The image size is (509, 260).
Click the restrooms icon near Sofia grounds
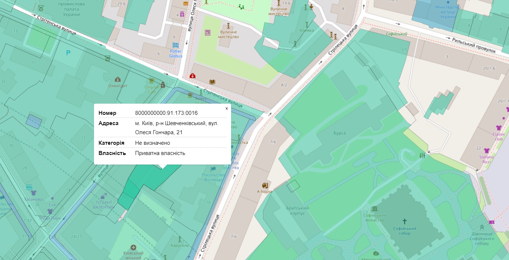423,156
